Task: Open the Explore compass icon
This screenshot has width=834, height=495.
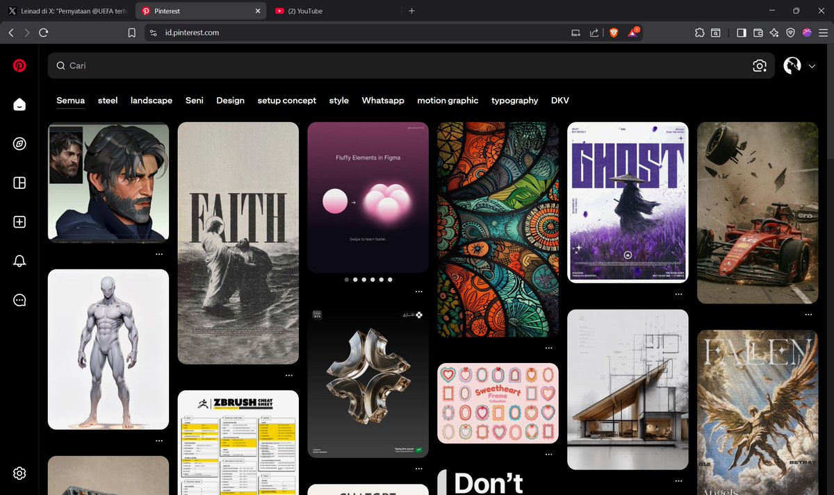Action: point(19,144)
